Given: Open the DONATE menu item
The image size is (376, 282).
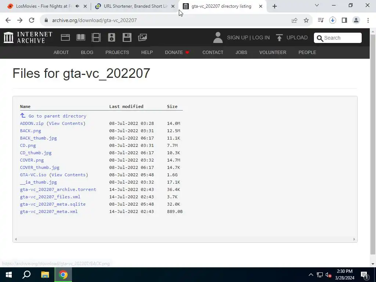Looking at the screenshot, I should 177,52.
